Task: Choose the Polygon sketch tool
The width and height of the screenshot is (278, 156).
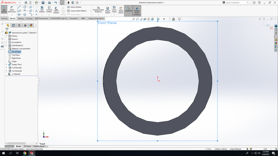Action: pyautogui.click(x=25, y=15)
